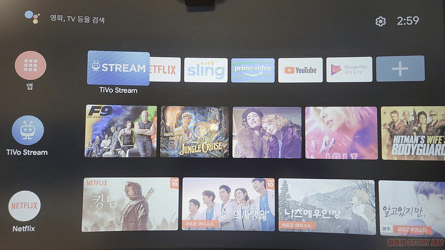Select the TiVo Stream channel icon in sidebar
This screenshot has width=445, height=250.
pos(28,131)
